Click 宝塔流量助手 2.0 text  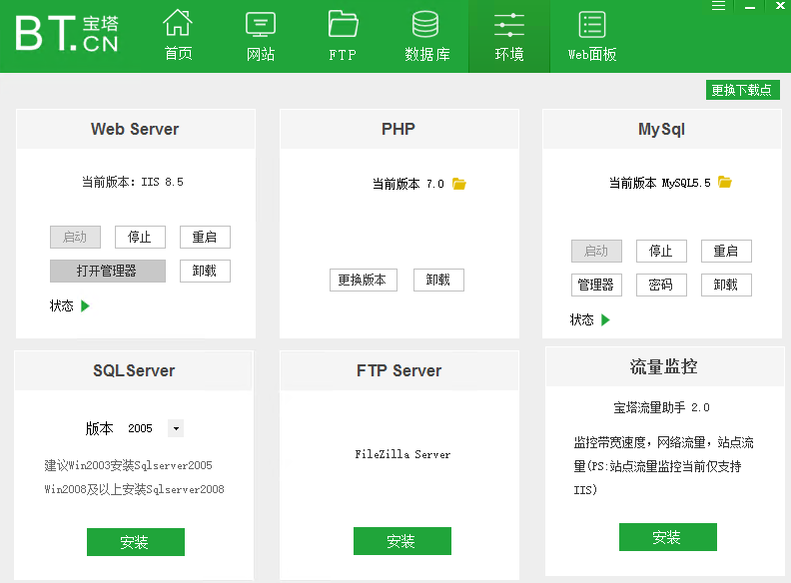point(661,407)
